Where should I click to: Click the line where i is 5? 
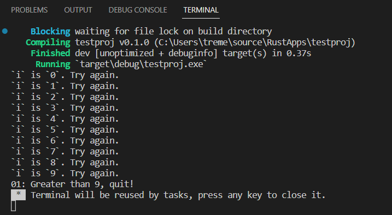(x=65, y=130)
